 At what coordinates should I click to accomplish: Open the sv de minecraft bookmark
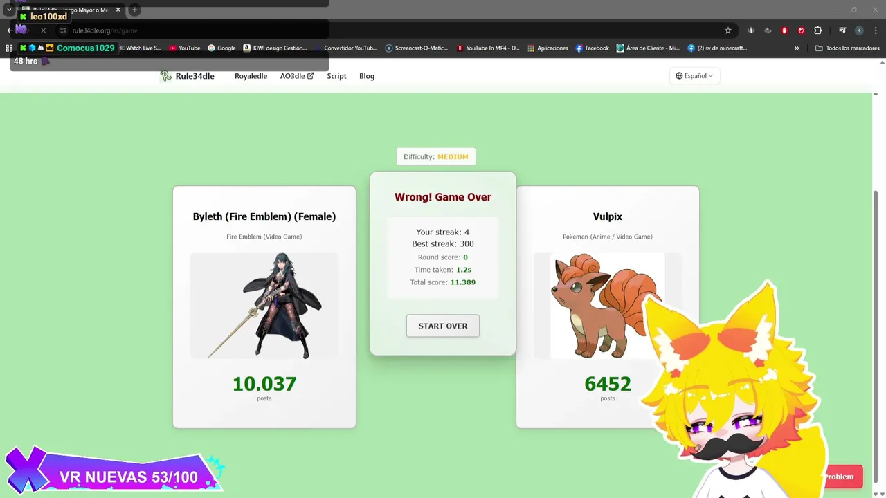point(717,48)
